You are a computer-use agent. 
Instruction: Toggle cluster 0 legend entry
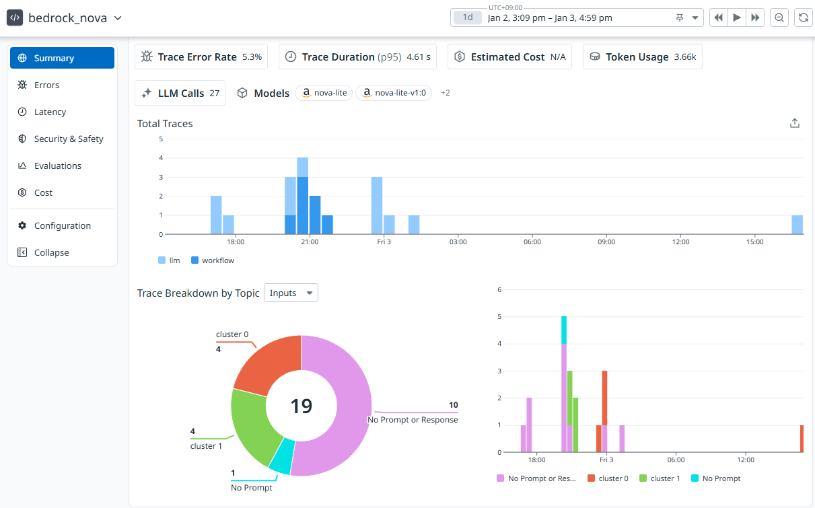608,478
